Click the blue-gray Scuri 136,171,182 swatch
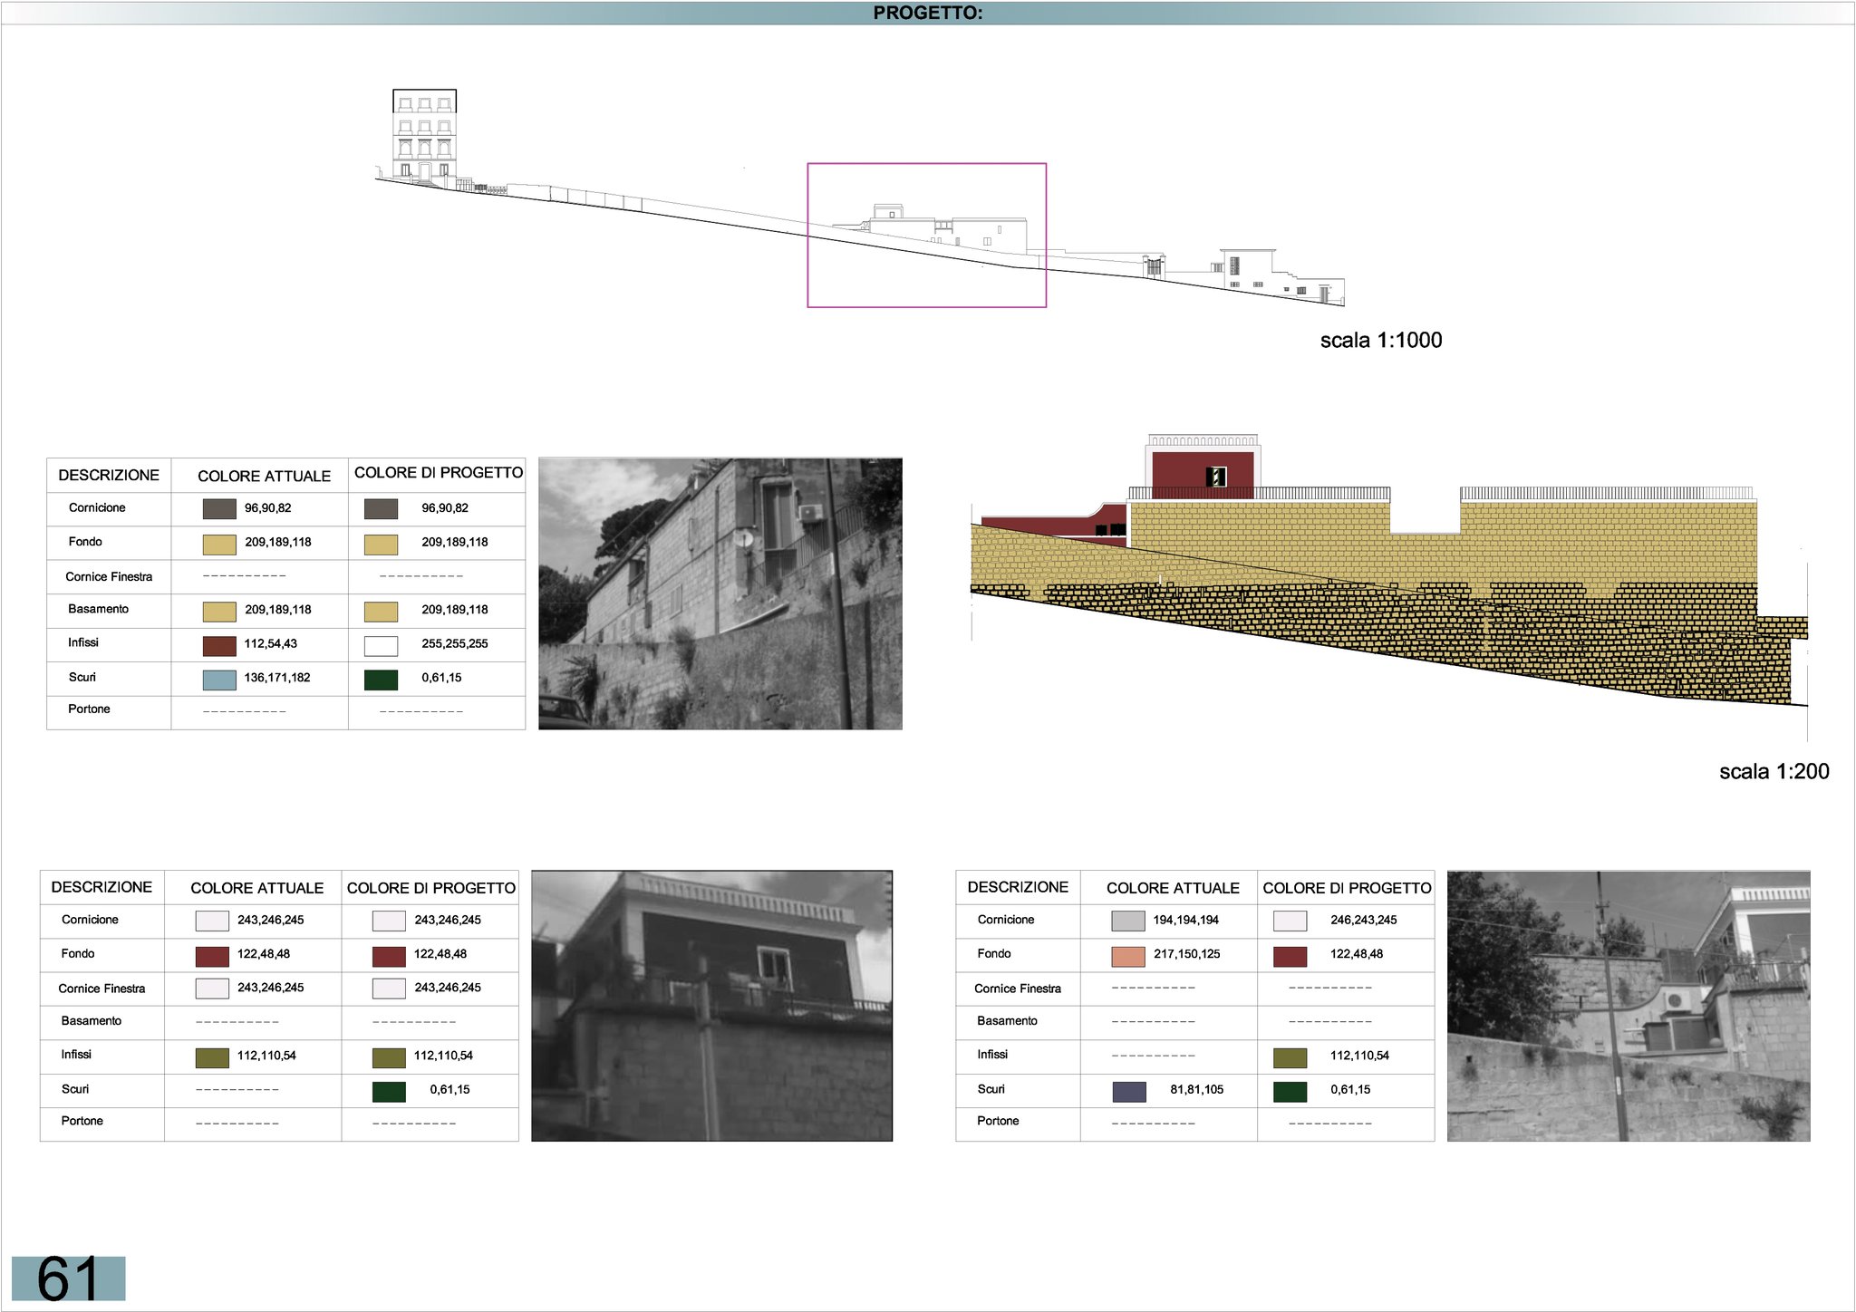Screen dimensions: 1856x1312 pos(219,679)
